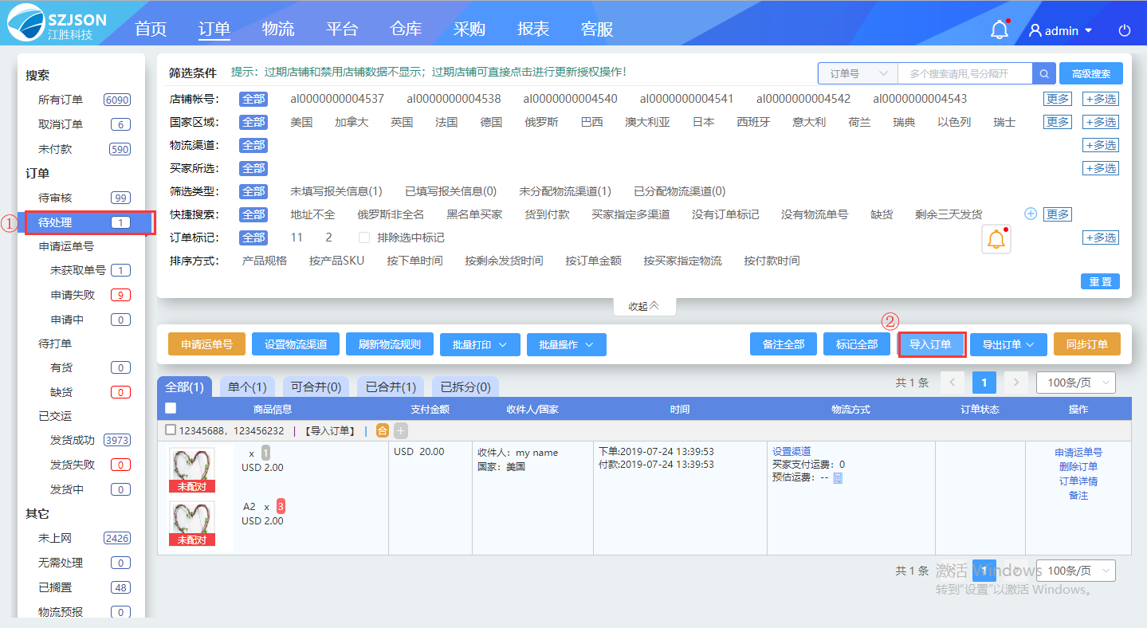Click the 设置渠道 link in order row
This screenshot has height=628, width=1147.
[792, 451]
